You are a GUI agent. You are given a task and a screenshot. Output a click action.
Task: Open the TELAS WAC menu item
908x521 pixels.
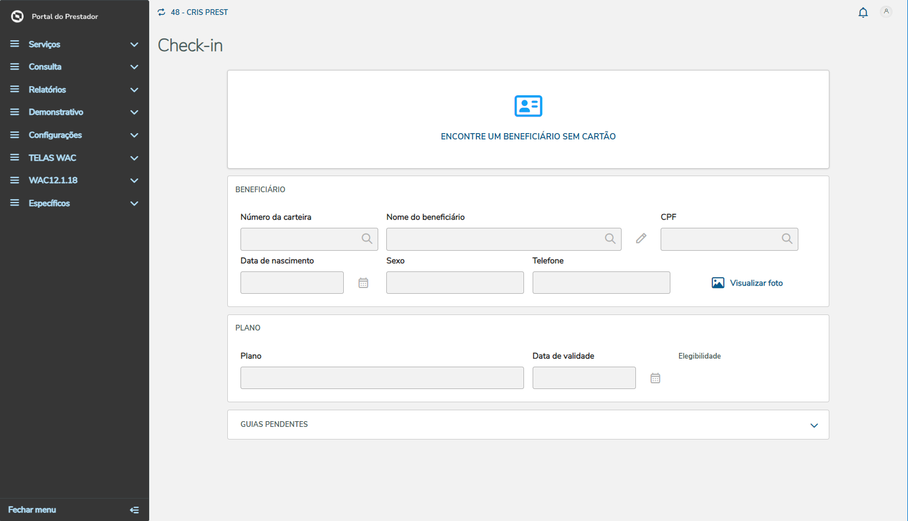tap(52, 158)
